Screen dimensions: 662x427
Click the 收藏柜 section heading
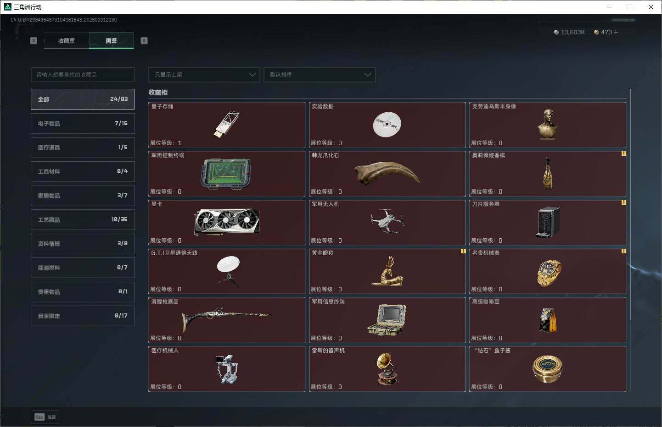pyautogui.click(x=158, y=93)
